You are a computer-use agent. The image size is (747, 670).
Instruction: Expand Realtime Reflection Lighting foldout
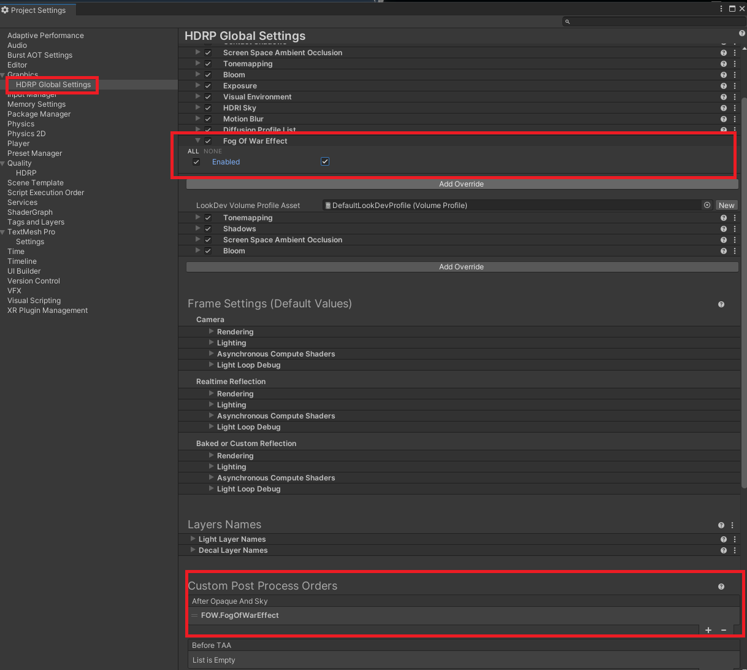212,404
